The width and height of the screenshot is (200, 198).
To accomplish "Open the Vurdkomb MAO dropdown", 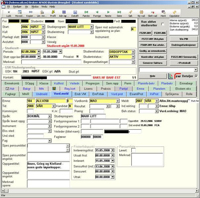I will click(x=118, y=101).
